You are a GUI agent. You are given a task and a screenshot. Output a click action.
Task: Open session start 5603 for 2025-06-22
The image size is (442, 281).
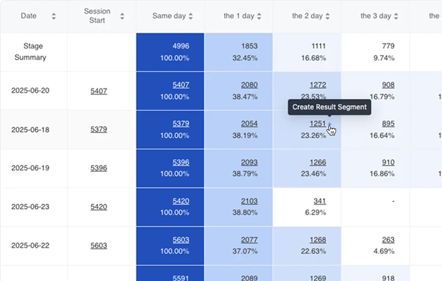point(99,245)
